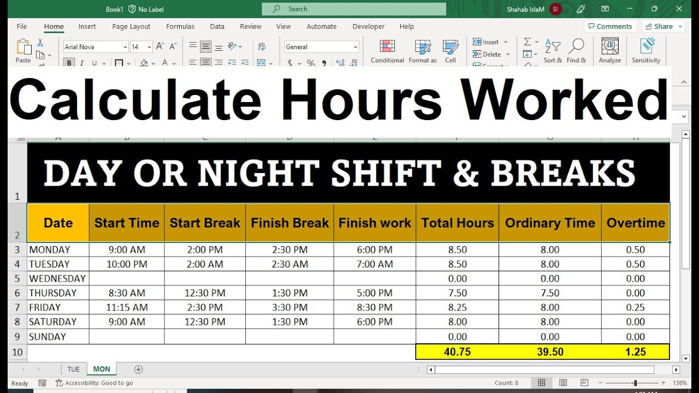Image resolution: width=699 pixels, height=393 pixels.
Task: Toggle Underline formatting
Action: tap(94, 63)
